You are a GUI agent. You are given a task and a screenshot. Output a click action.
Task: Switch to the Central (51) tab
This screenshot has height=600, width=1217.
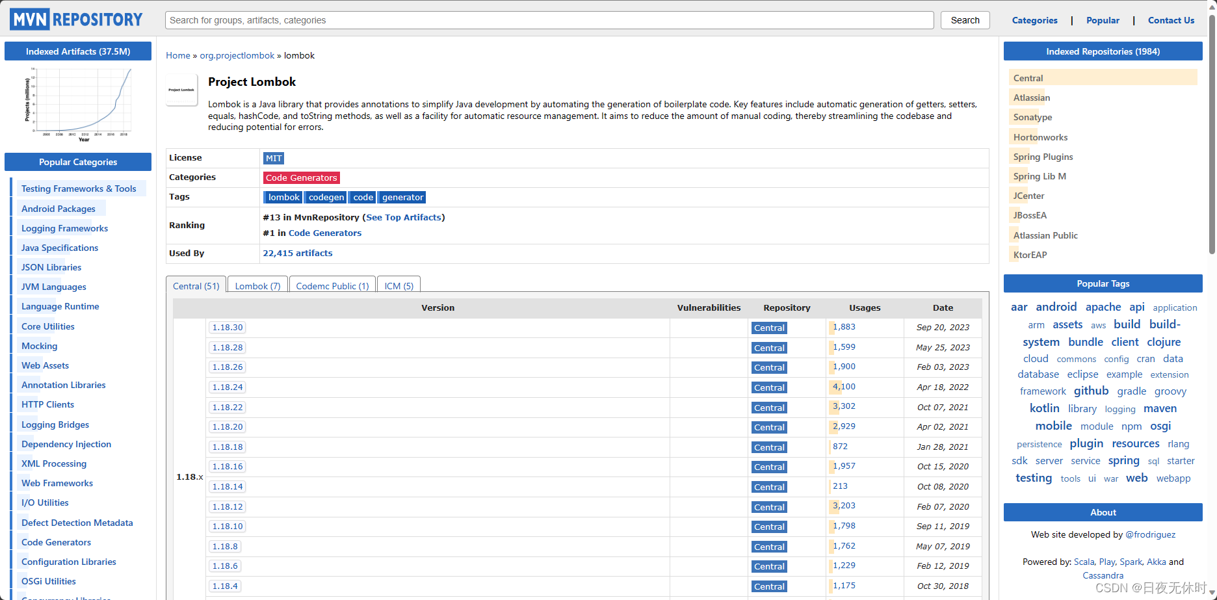196,285
